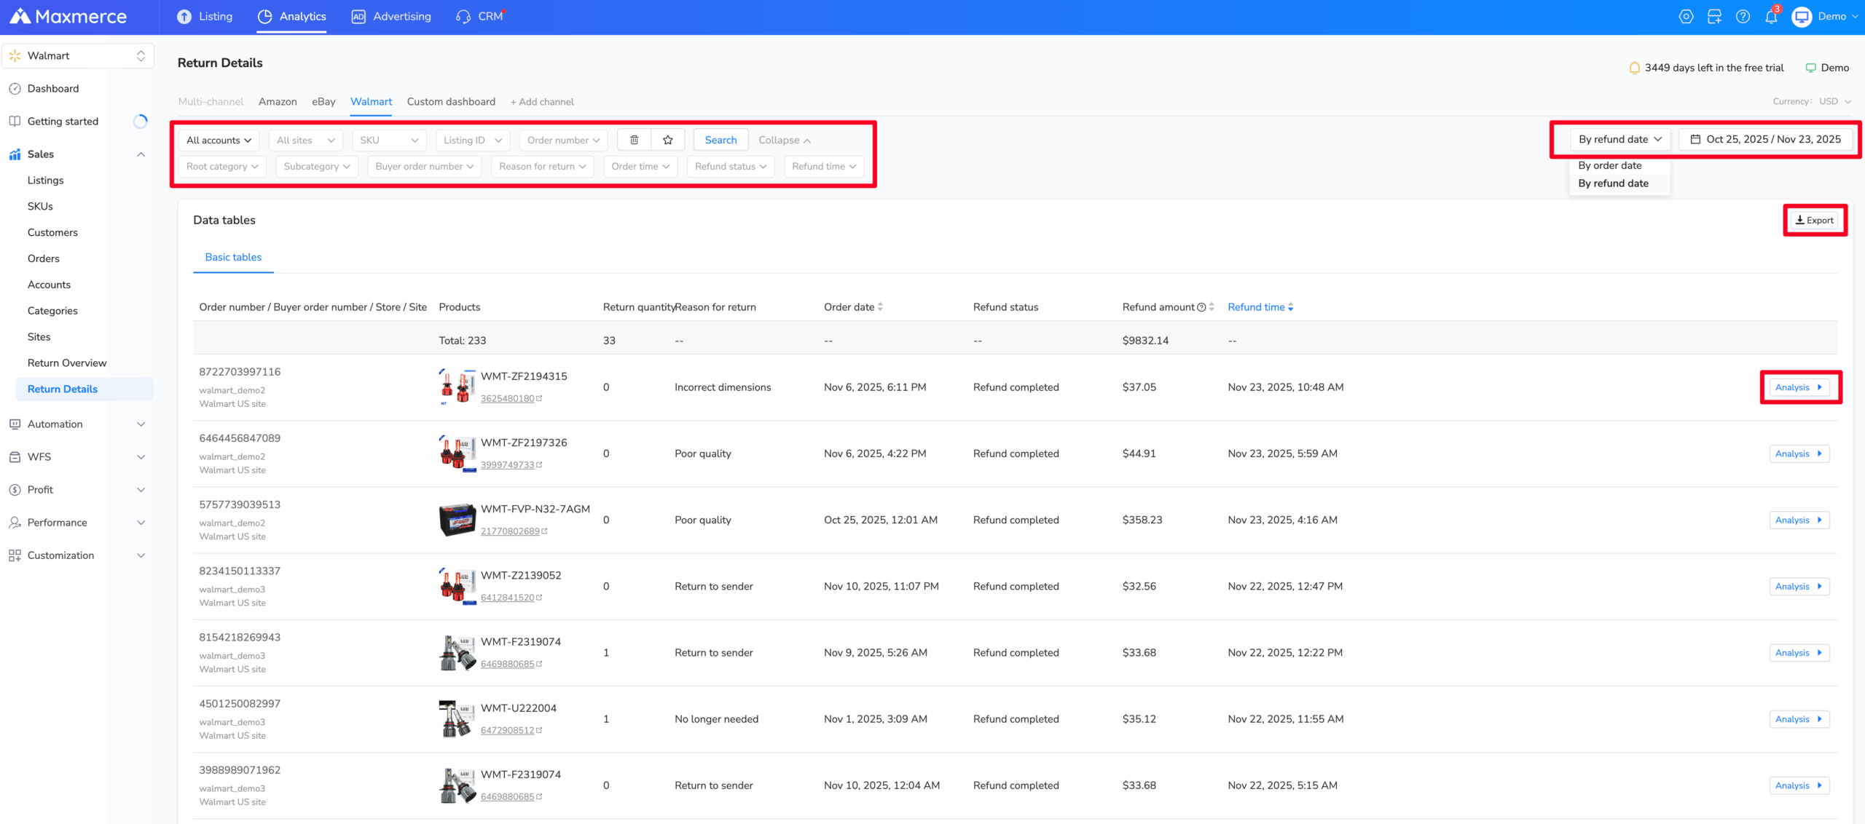This screenshot has height=824, width=1865.
Task: Sort by Refund time column arrows
Action: click(1290, 307)
